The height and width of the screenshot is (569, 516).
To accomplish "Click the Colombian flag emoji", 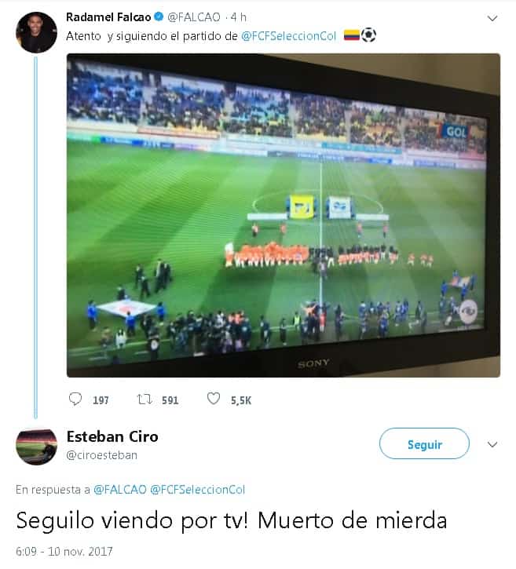I will click(x=352, y=35).
